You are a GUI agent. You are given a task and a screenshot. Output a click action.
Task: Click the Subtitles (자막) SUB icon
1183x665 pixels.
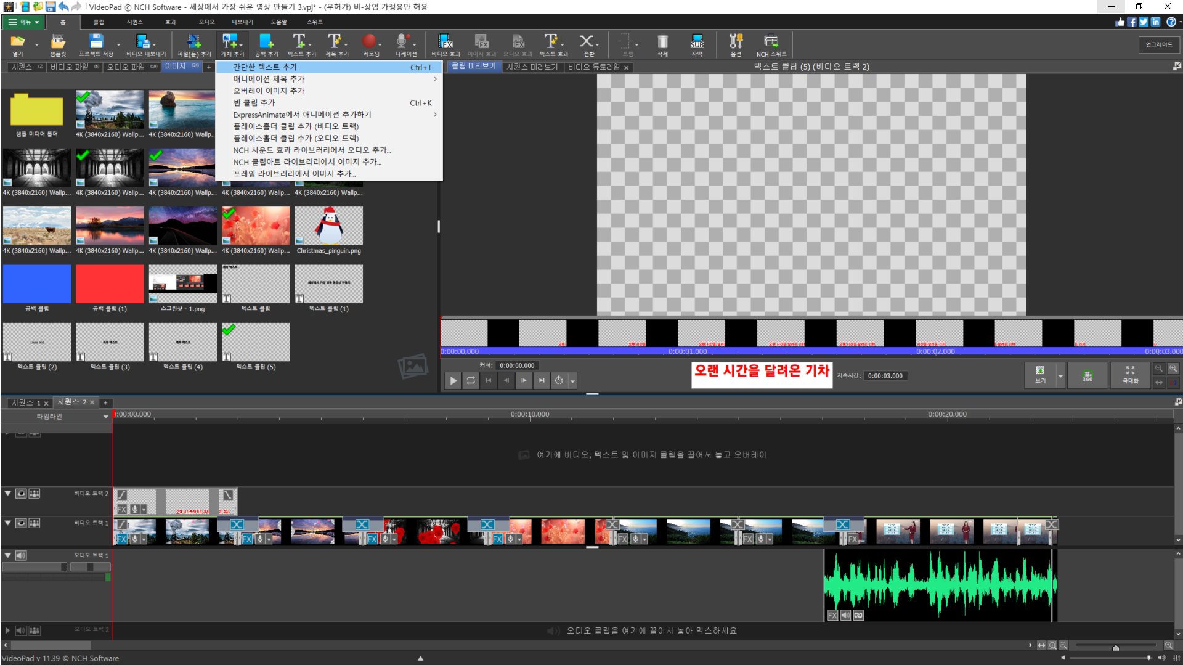click(x=697, y=42)
